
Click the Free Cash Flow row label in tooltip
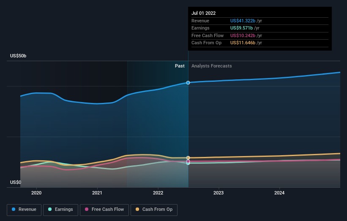(208, 35)
